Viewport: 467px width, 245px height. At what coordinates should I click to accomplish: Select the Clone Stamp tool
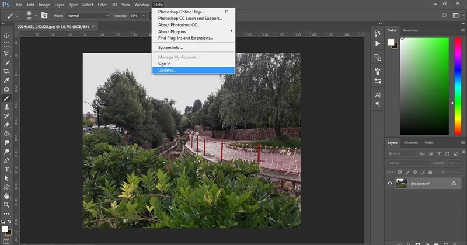[6, 107]
